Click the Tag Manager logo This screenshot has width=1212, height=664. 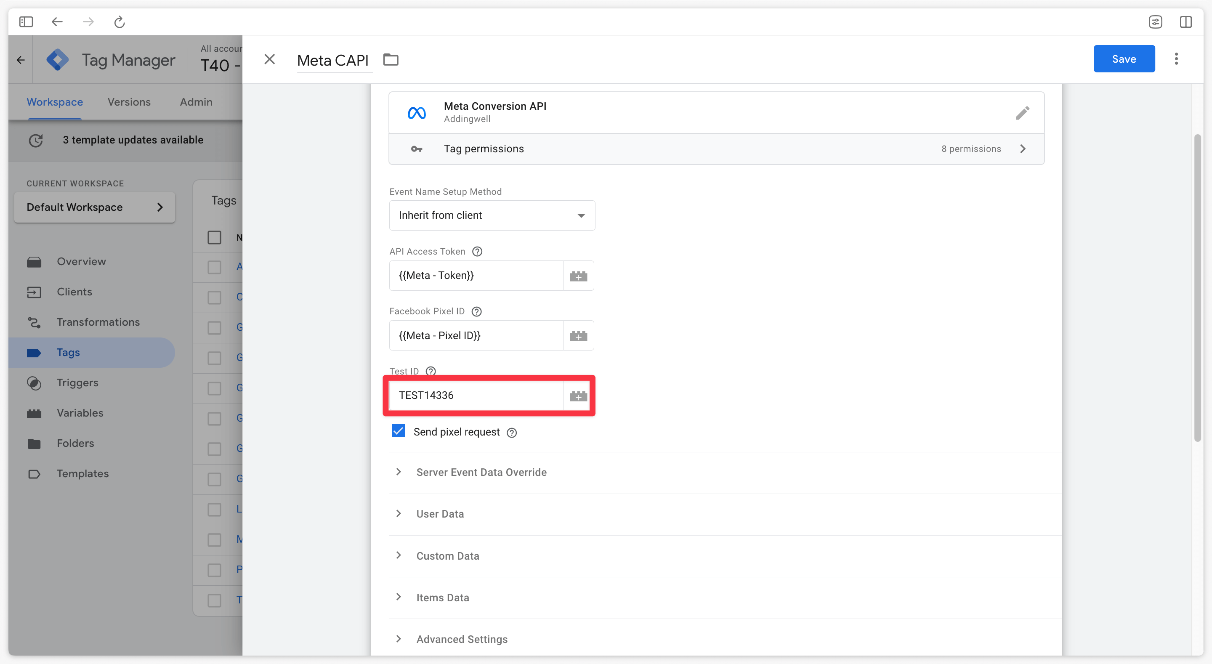[58, 60]
